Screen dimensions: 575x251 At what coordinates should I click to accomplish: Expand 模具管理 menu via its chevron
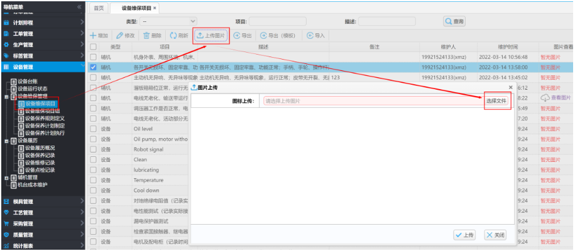coord(82,201)
